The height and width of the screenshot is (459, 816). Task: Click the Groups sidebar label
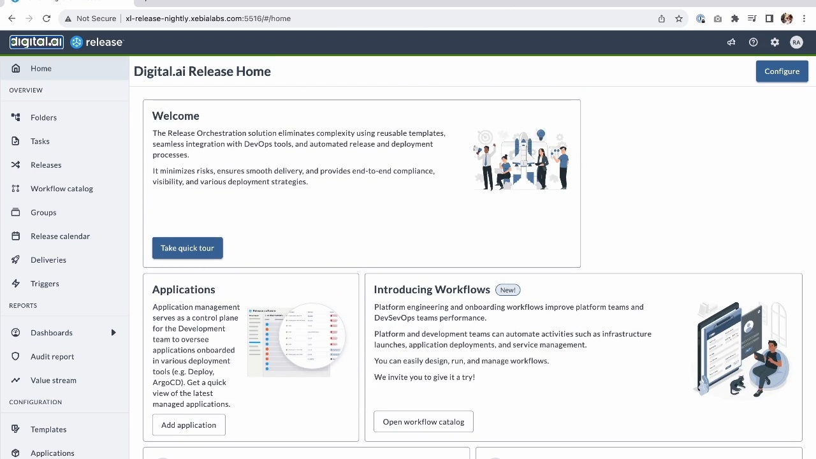pos(43,212)
